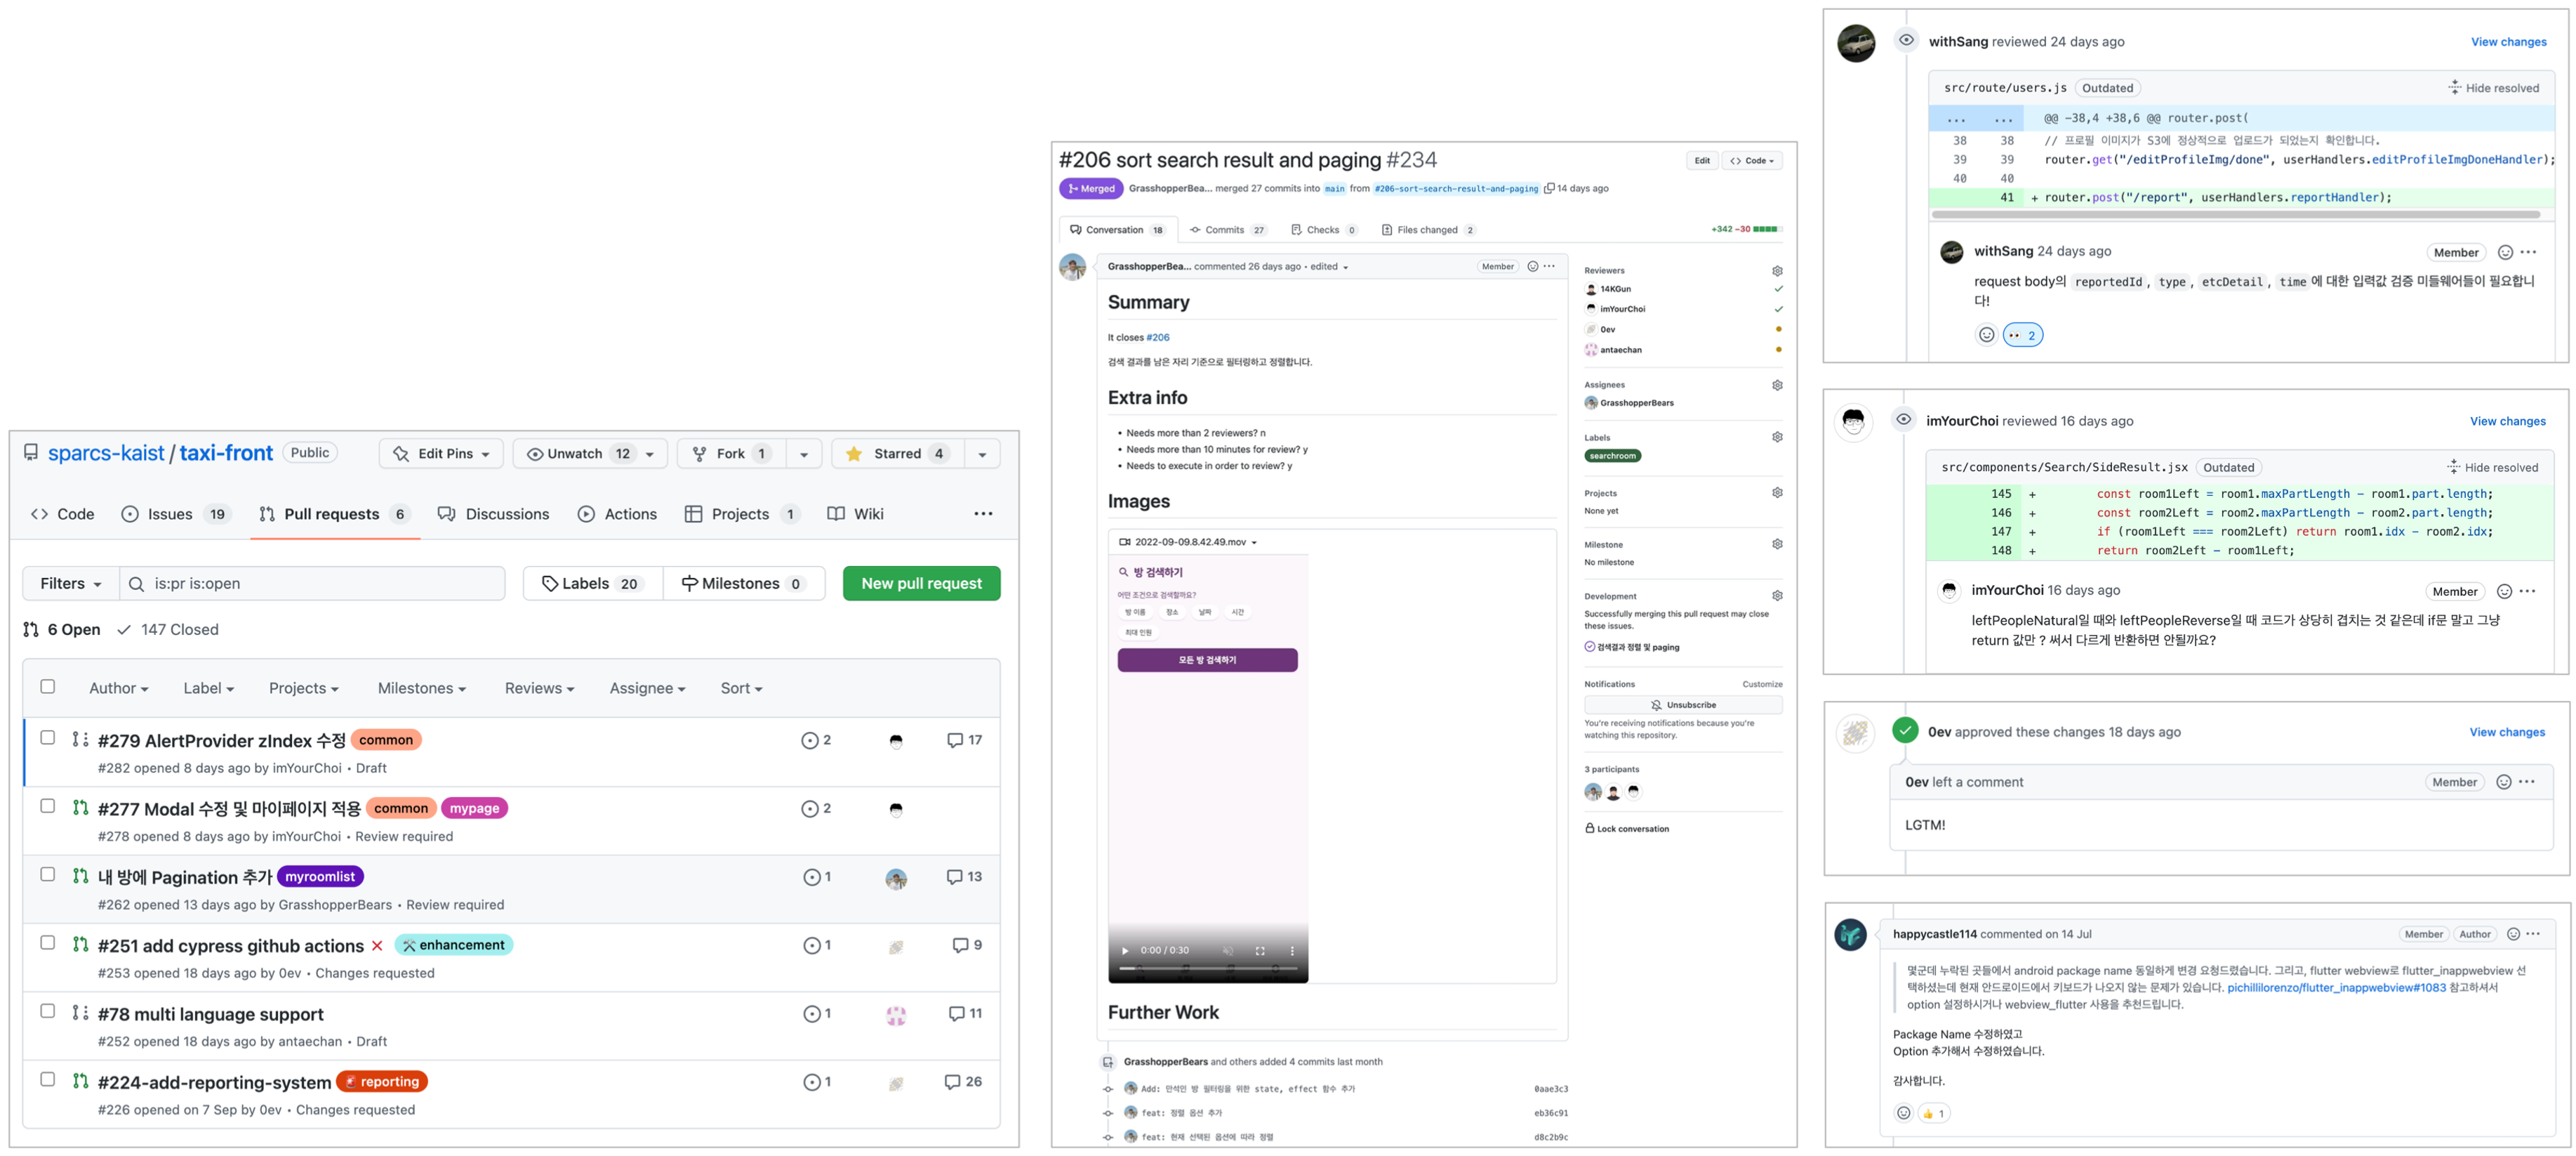The width and height of the screenshot is (2576, 1156).
Task: Switch to the Issues tab
Action: tap(171, 515)
